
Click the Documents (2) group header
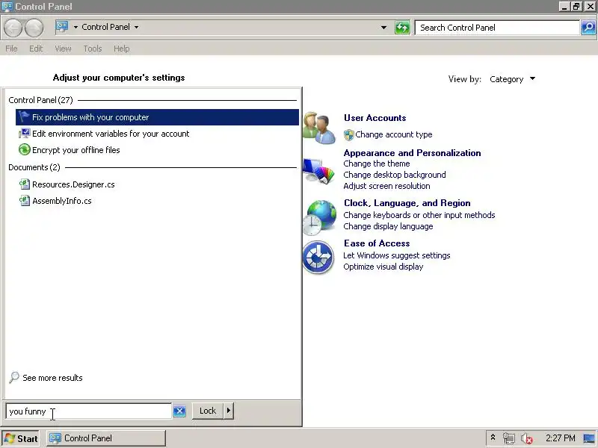click(34, 167)
